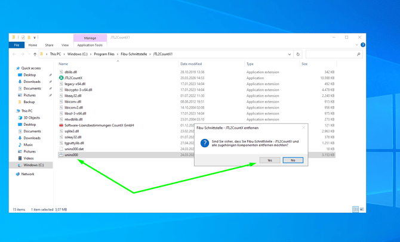Screen dimensions: 400x242
Task: Switch to details view button
Action: (x=355, y=209)
